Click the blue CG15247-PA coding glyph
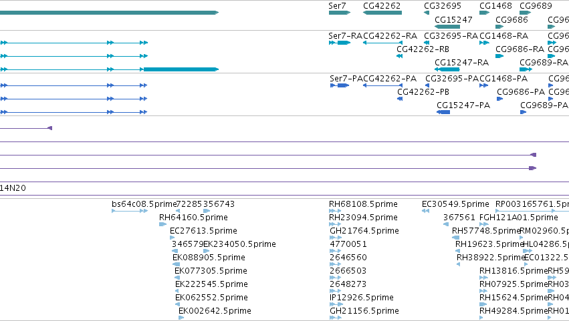This screenshot has height=321, width=569. tap(443, 112)
